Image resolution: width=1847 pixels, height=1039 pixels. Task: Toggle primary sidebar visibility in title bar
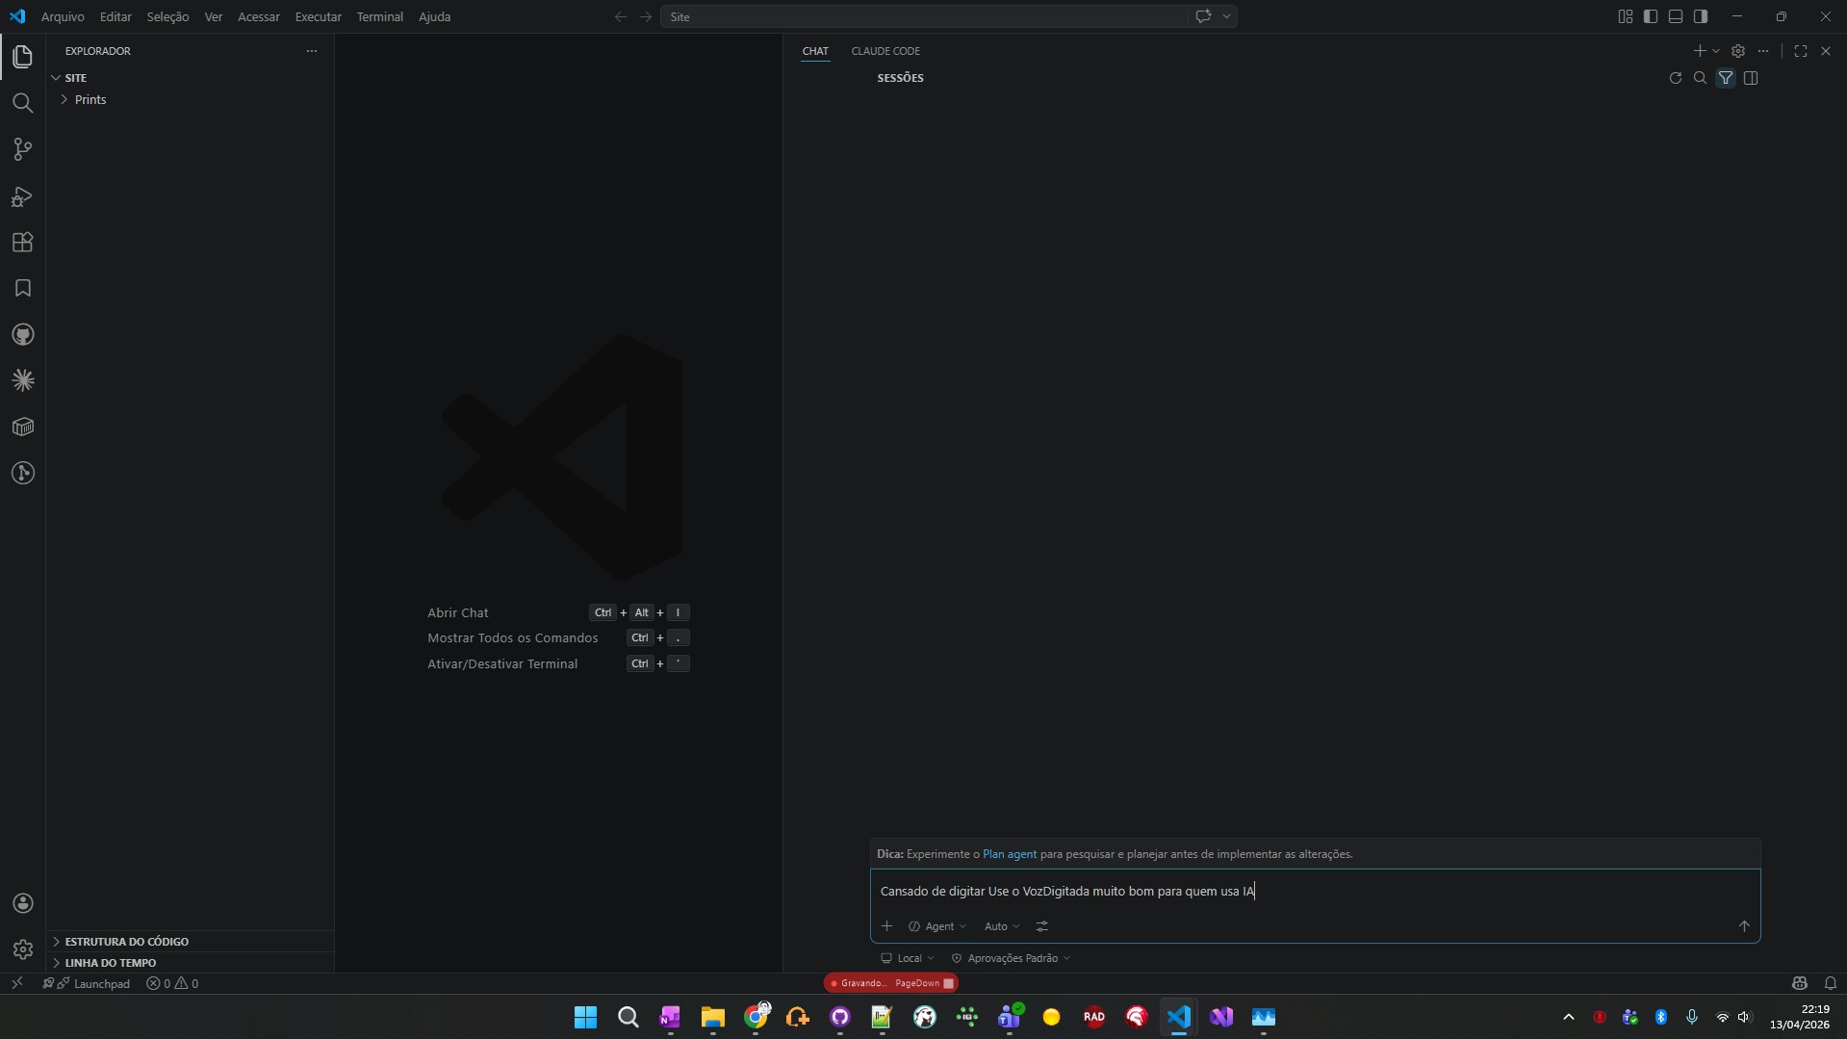(x=1650, y=16)
